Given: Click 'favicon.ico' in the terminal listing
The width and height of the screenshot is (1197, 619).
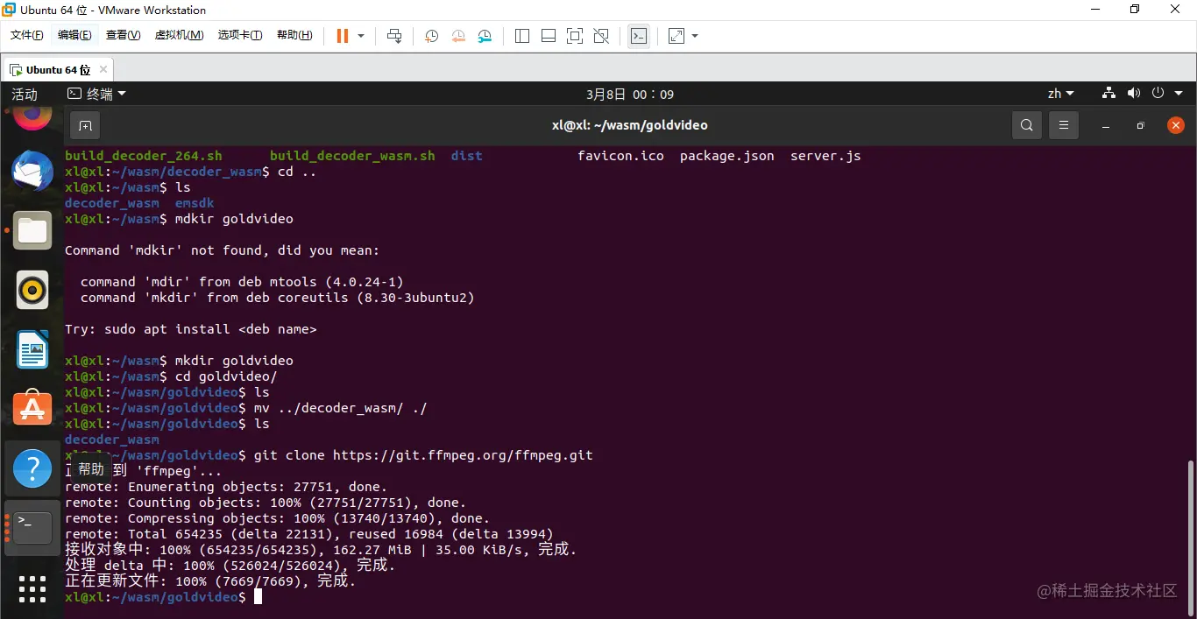Looking at the screenshot, I should click(x=620, y=156).
